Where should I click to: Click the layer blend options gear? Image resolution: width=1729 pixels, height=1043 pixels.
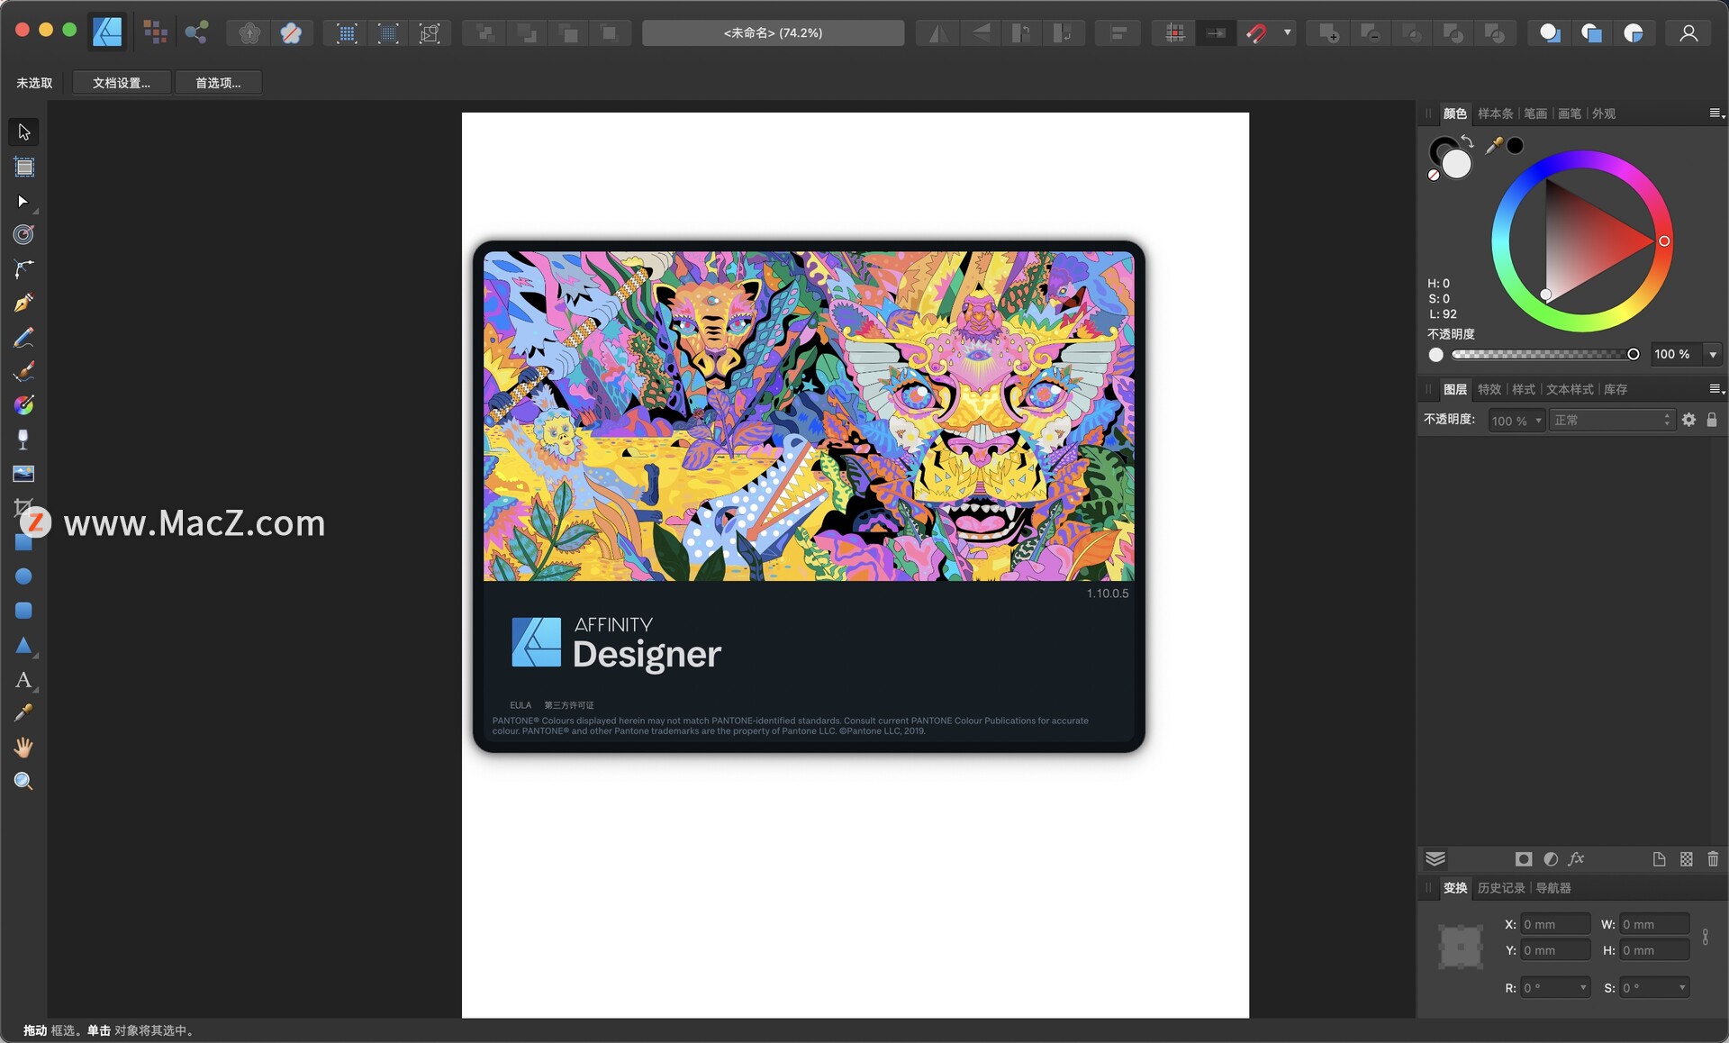[x=1688, y=420]
